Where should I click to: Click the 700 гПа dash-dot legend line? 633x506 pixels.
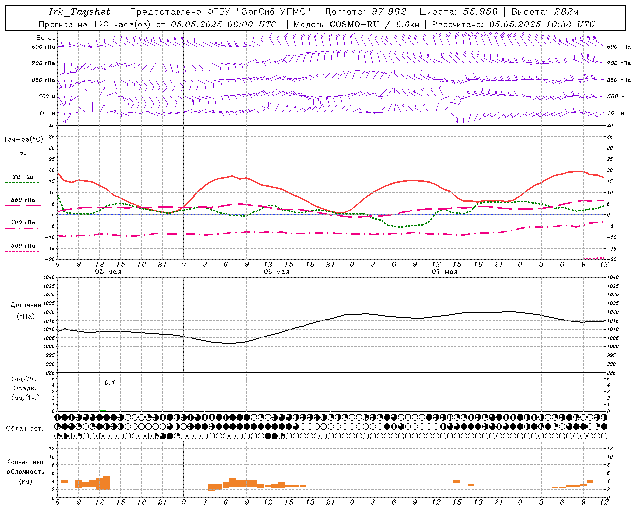click(x=22, y=228)
